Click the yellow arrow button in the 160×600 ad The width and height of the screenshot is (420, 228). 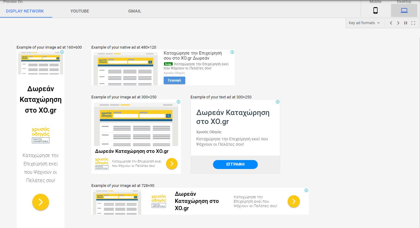point(41,202)
